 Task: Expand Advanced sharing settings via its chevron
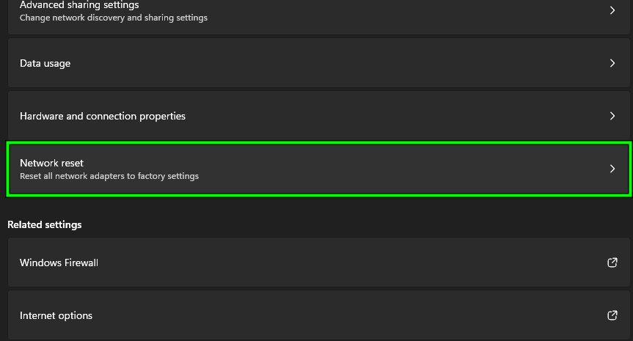tap(612, 10)
